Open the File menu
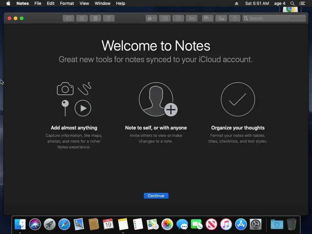312x234 pixels. pos(38,3)
